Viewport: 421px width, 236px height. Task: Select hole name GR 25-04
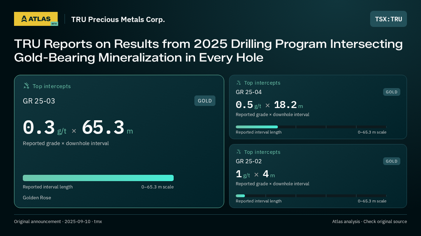pyautogui.click(x=249, y=92)
